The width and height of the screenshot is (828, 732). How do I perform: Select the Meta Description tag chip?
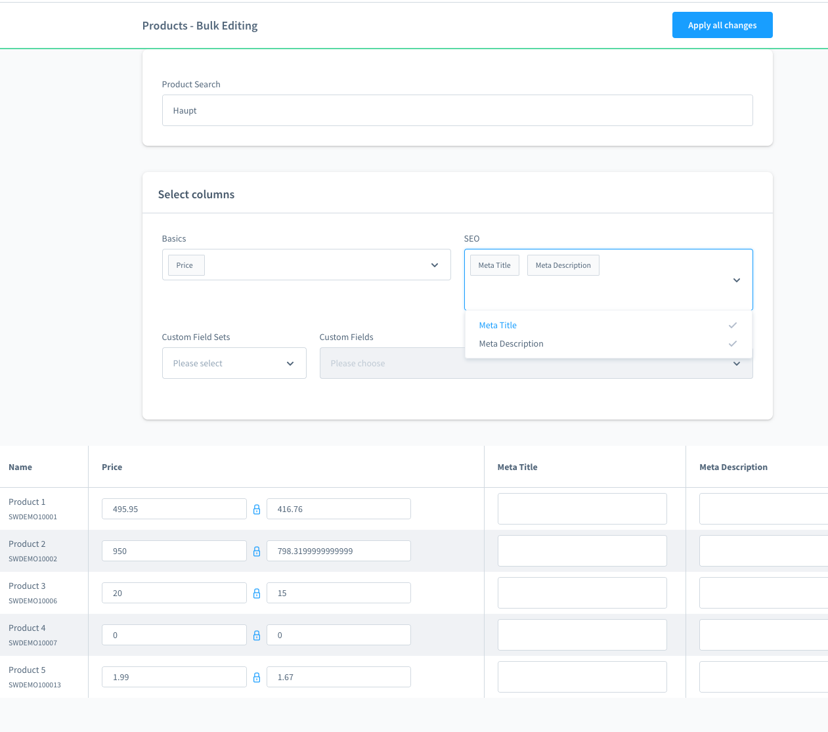[x=563, y=266]
